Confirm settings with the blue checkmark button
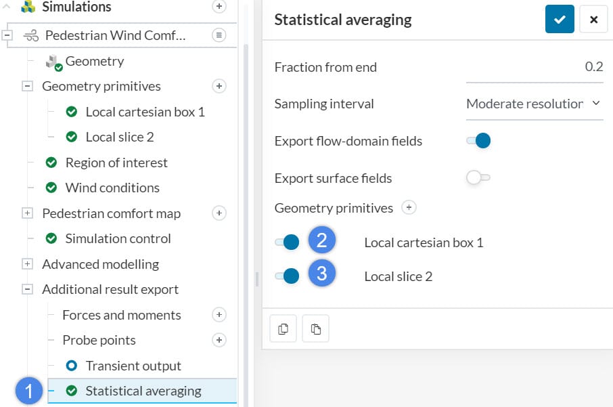The width and height of the screenshot is (613, 407). coord(560,19)
